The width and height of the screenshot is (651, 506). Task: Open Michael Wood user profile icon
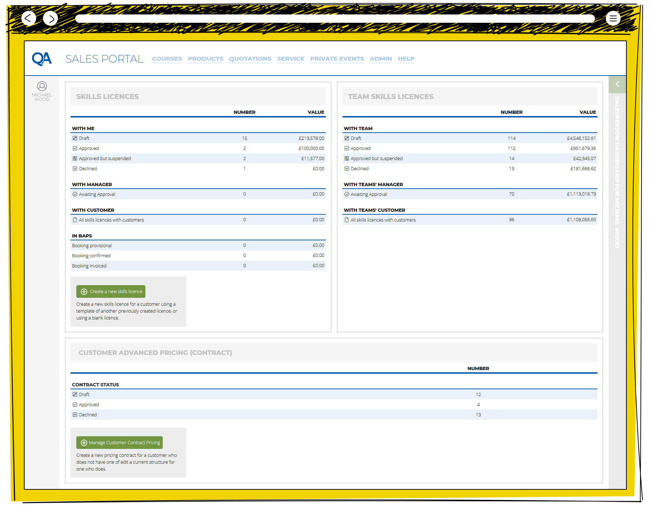tap(42, 86)
